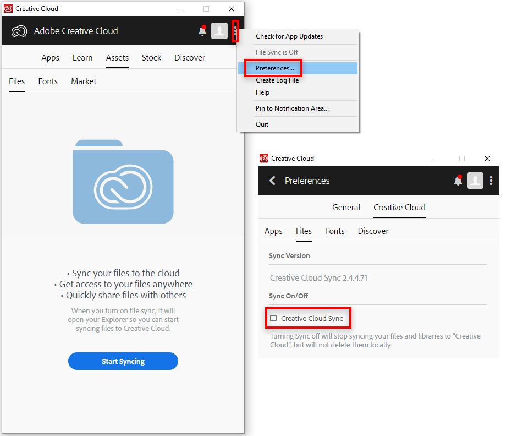506x436 pixels.
Task: Click the File Sync is Off entry
Action: click(298, 52)
